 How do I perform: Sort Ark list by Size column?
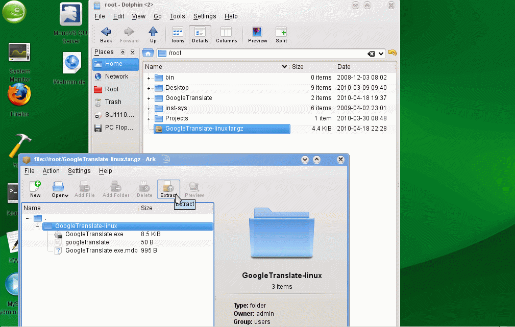pos(176,208)
